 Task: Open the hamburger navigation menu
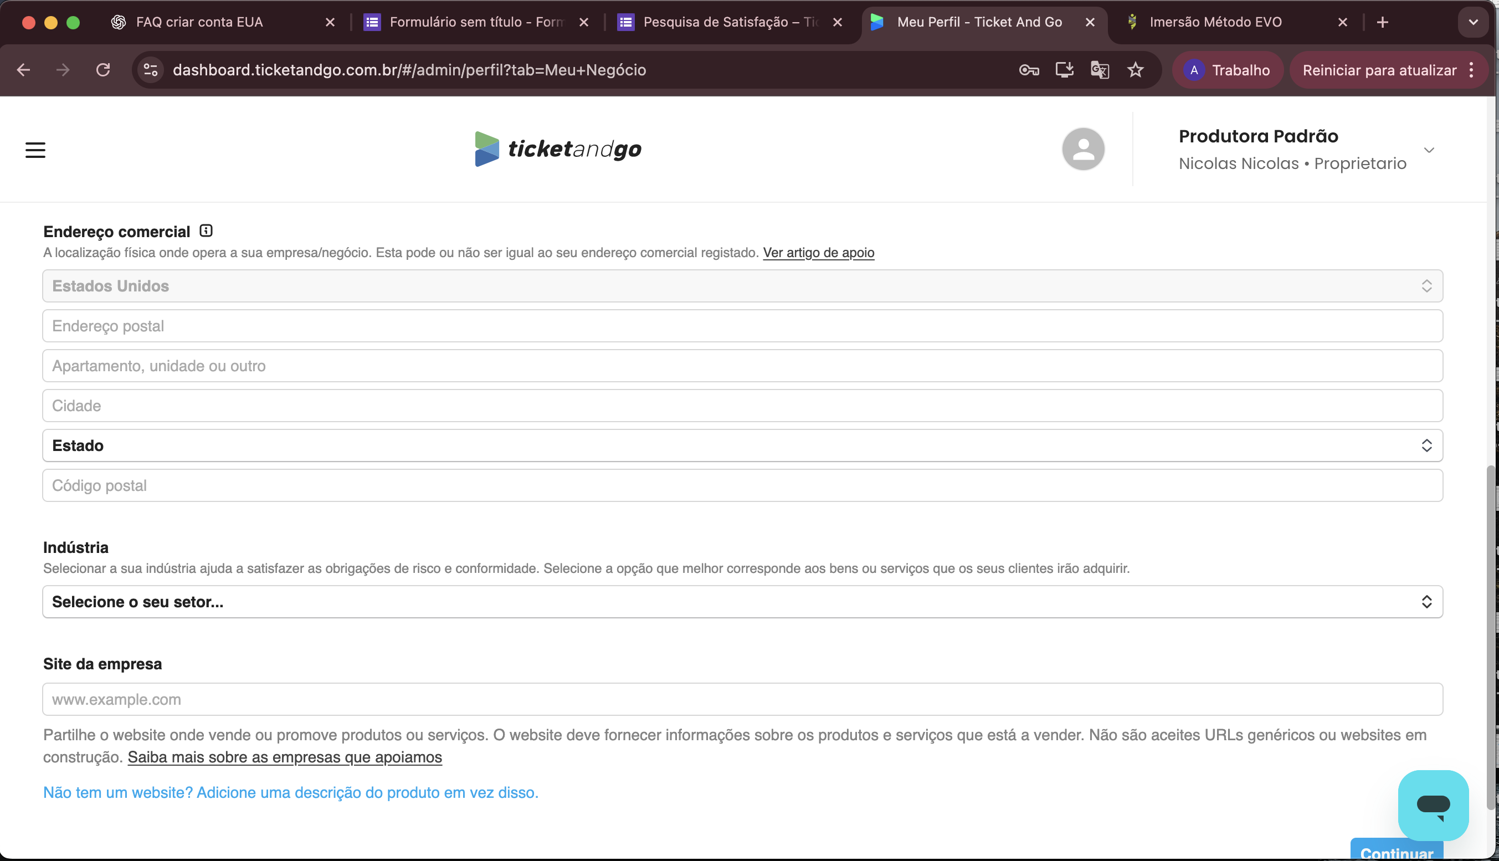coord(35,150)
